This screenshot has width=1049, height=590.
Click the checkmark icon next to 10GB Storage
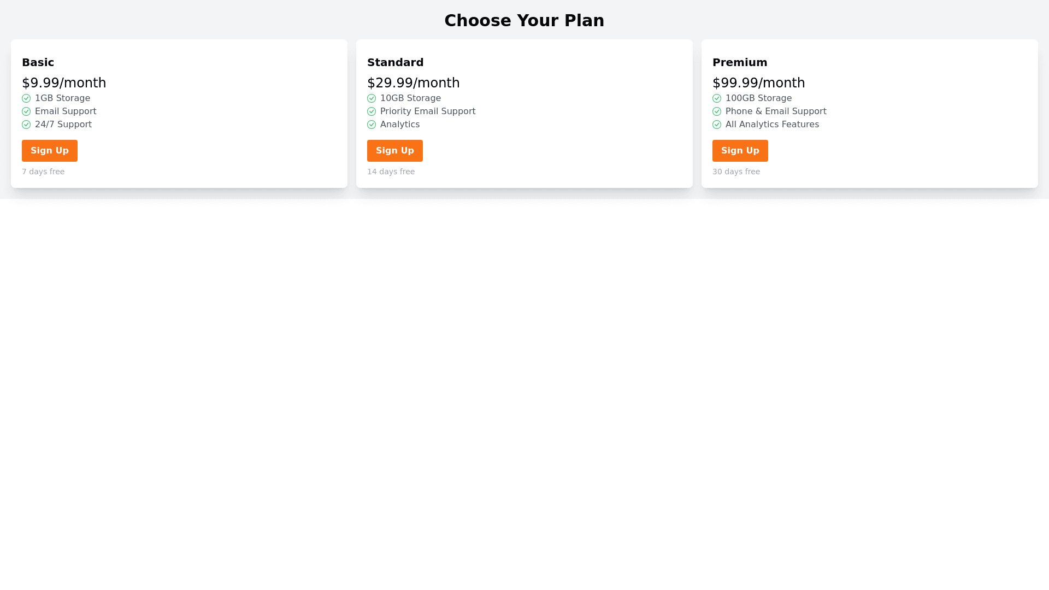pos(372,98)
